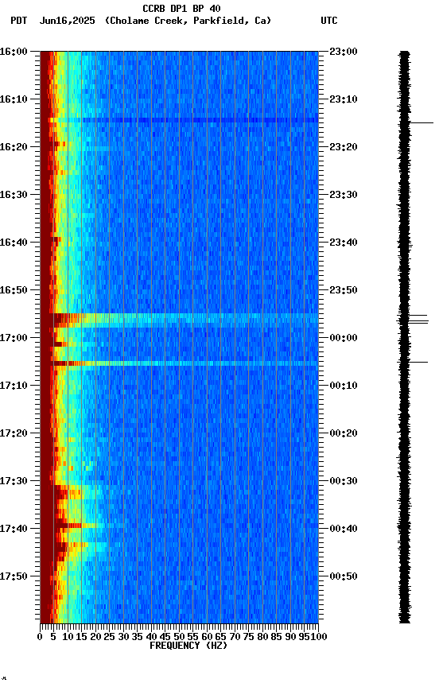Click the date label 'Jun16,2025'
The image size is (439, 687).
[67, 21]
